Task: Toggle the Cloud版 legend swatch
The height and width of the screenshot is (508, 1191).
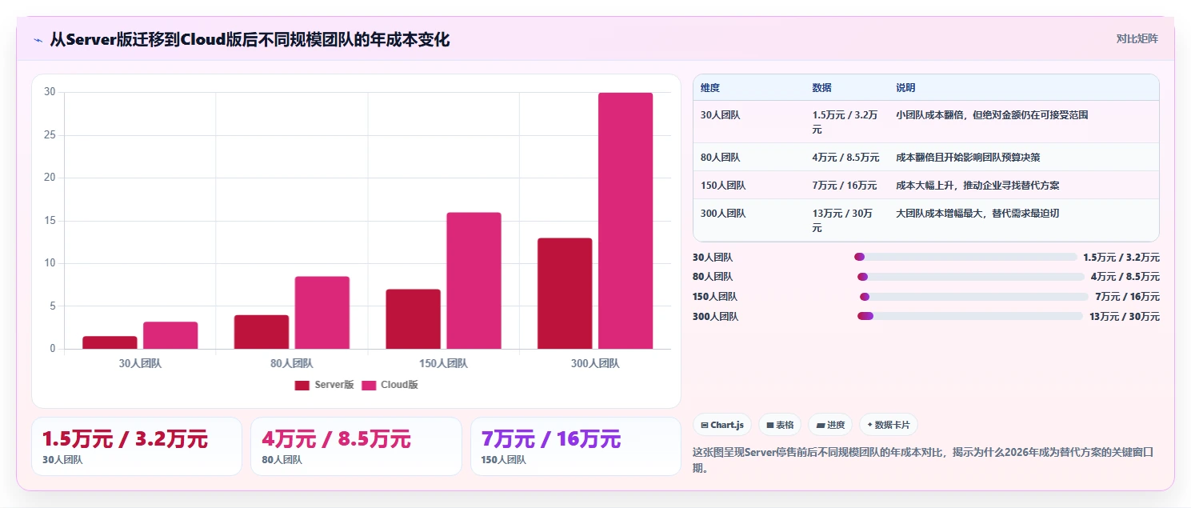Action: click(x=369, y=386)
